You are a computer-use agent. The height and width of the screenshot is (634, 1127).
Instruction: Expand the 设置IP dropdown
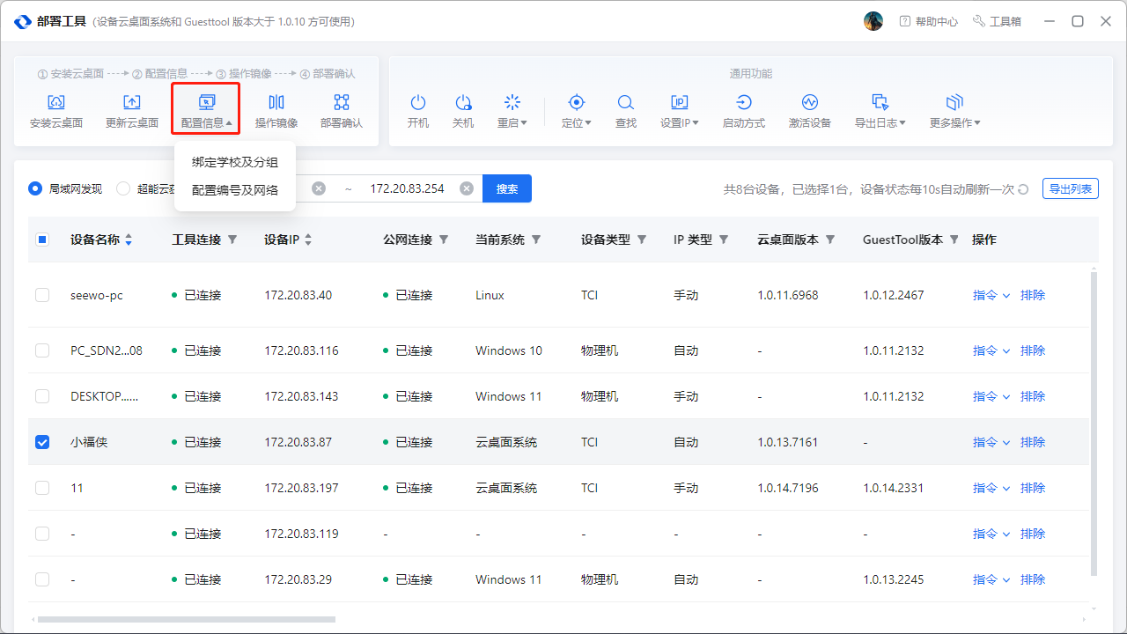pyautogui.click(x=680, y=111)
